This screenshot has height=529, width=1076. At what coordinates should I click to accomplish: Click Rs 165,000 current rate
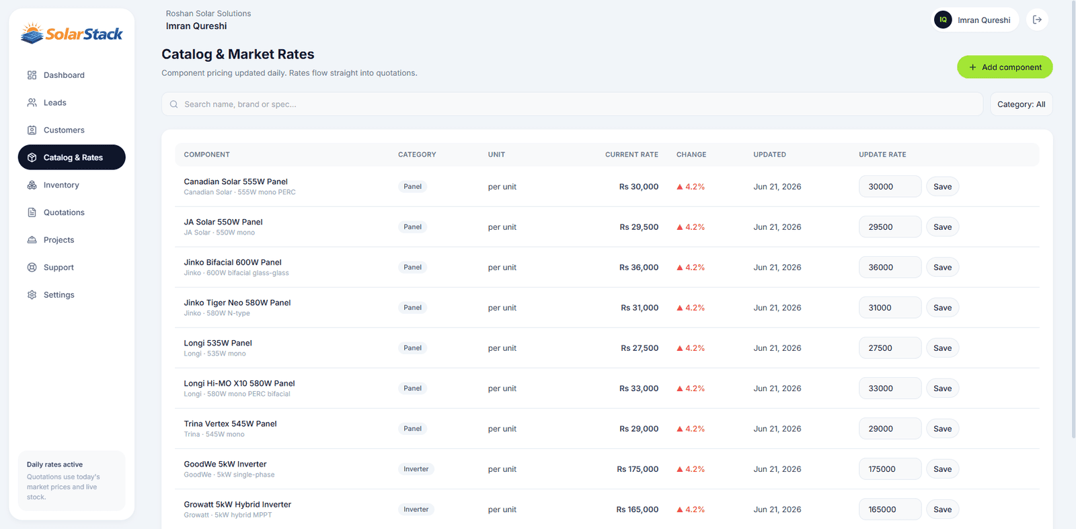637,510
